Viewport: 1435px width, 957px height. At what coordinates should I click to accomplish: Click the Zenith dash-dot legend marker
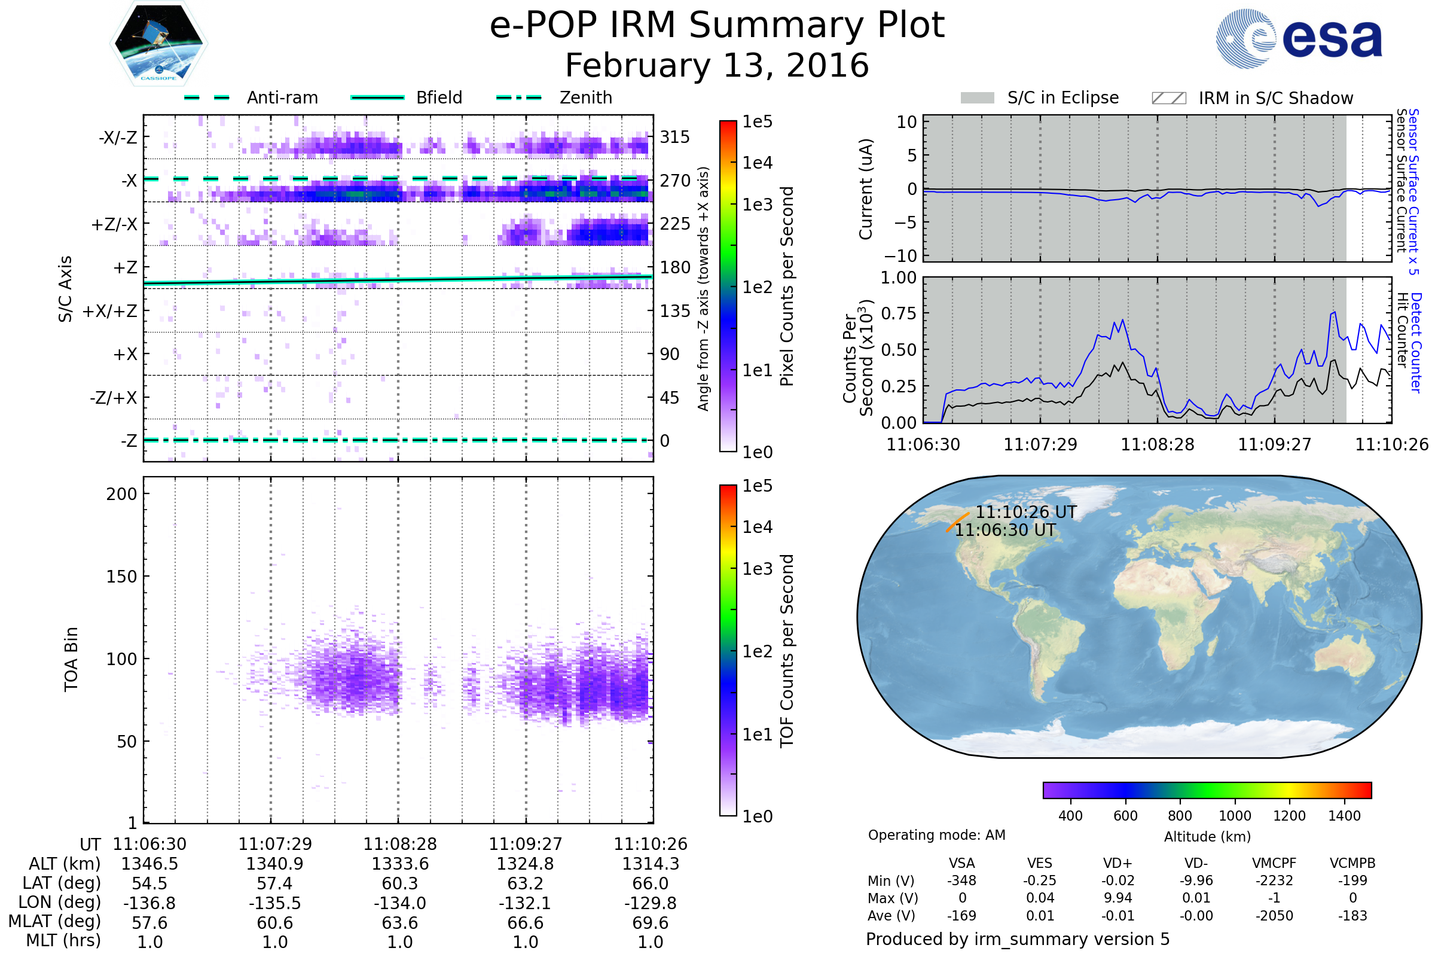pyautogui.click(x=518, y=97)
